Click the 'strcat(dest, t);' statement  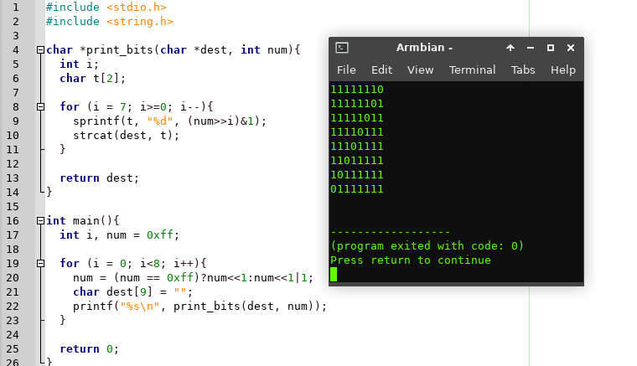point(126,136)
